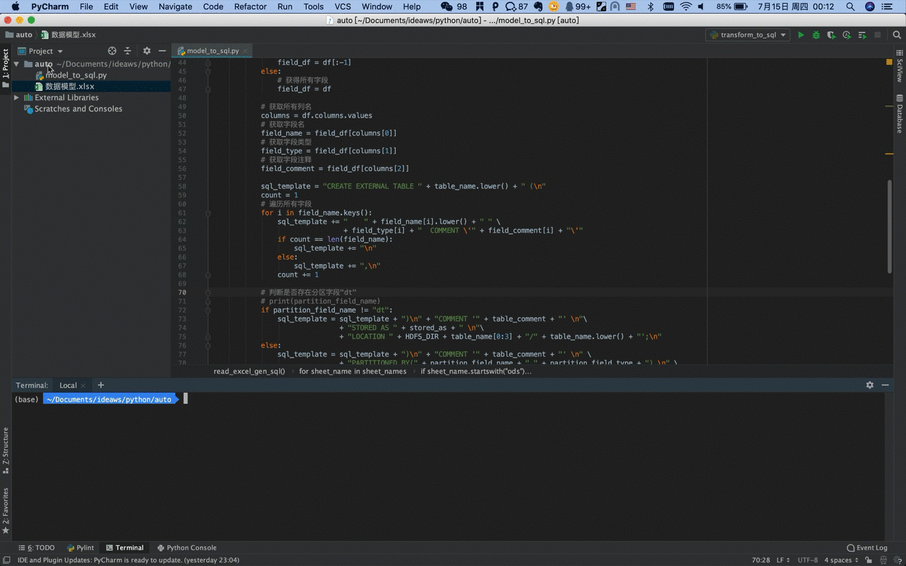Run the transform_to_sql configuration
906x566 pixels.
801,35
